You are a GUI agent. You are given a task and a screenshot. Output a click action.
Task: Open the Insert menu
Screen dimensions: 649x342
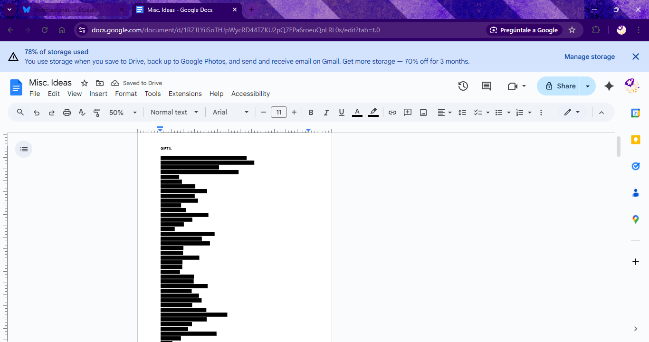(98, 94)
